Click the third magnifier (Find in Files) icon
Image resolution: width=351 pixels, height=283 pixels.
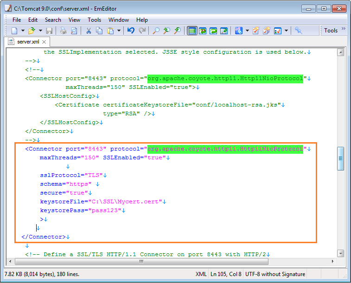(177, 31)
